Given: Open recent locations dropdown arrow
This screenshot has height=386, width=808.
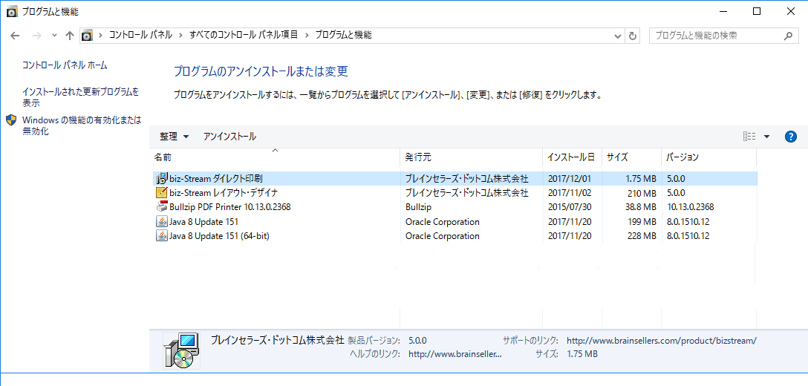Looking at the screenshot, I should click(55, 36).
